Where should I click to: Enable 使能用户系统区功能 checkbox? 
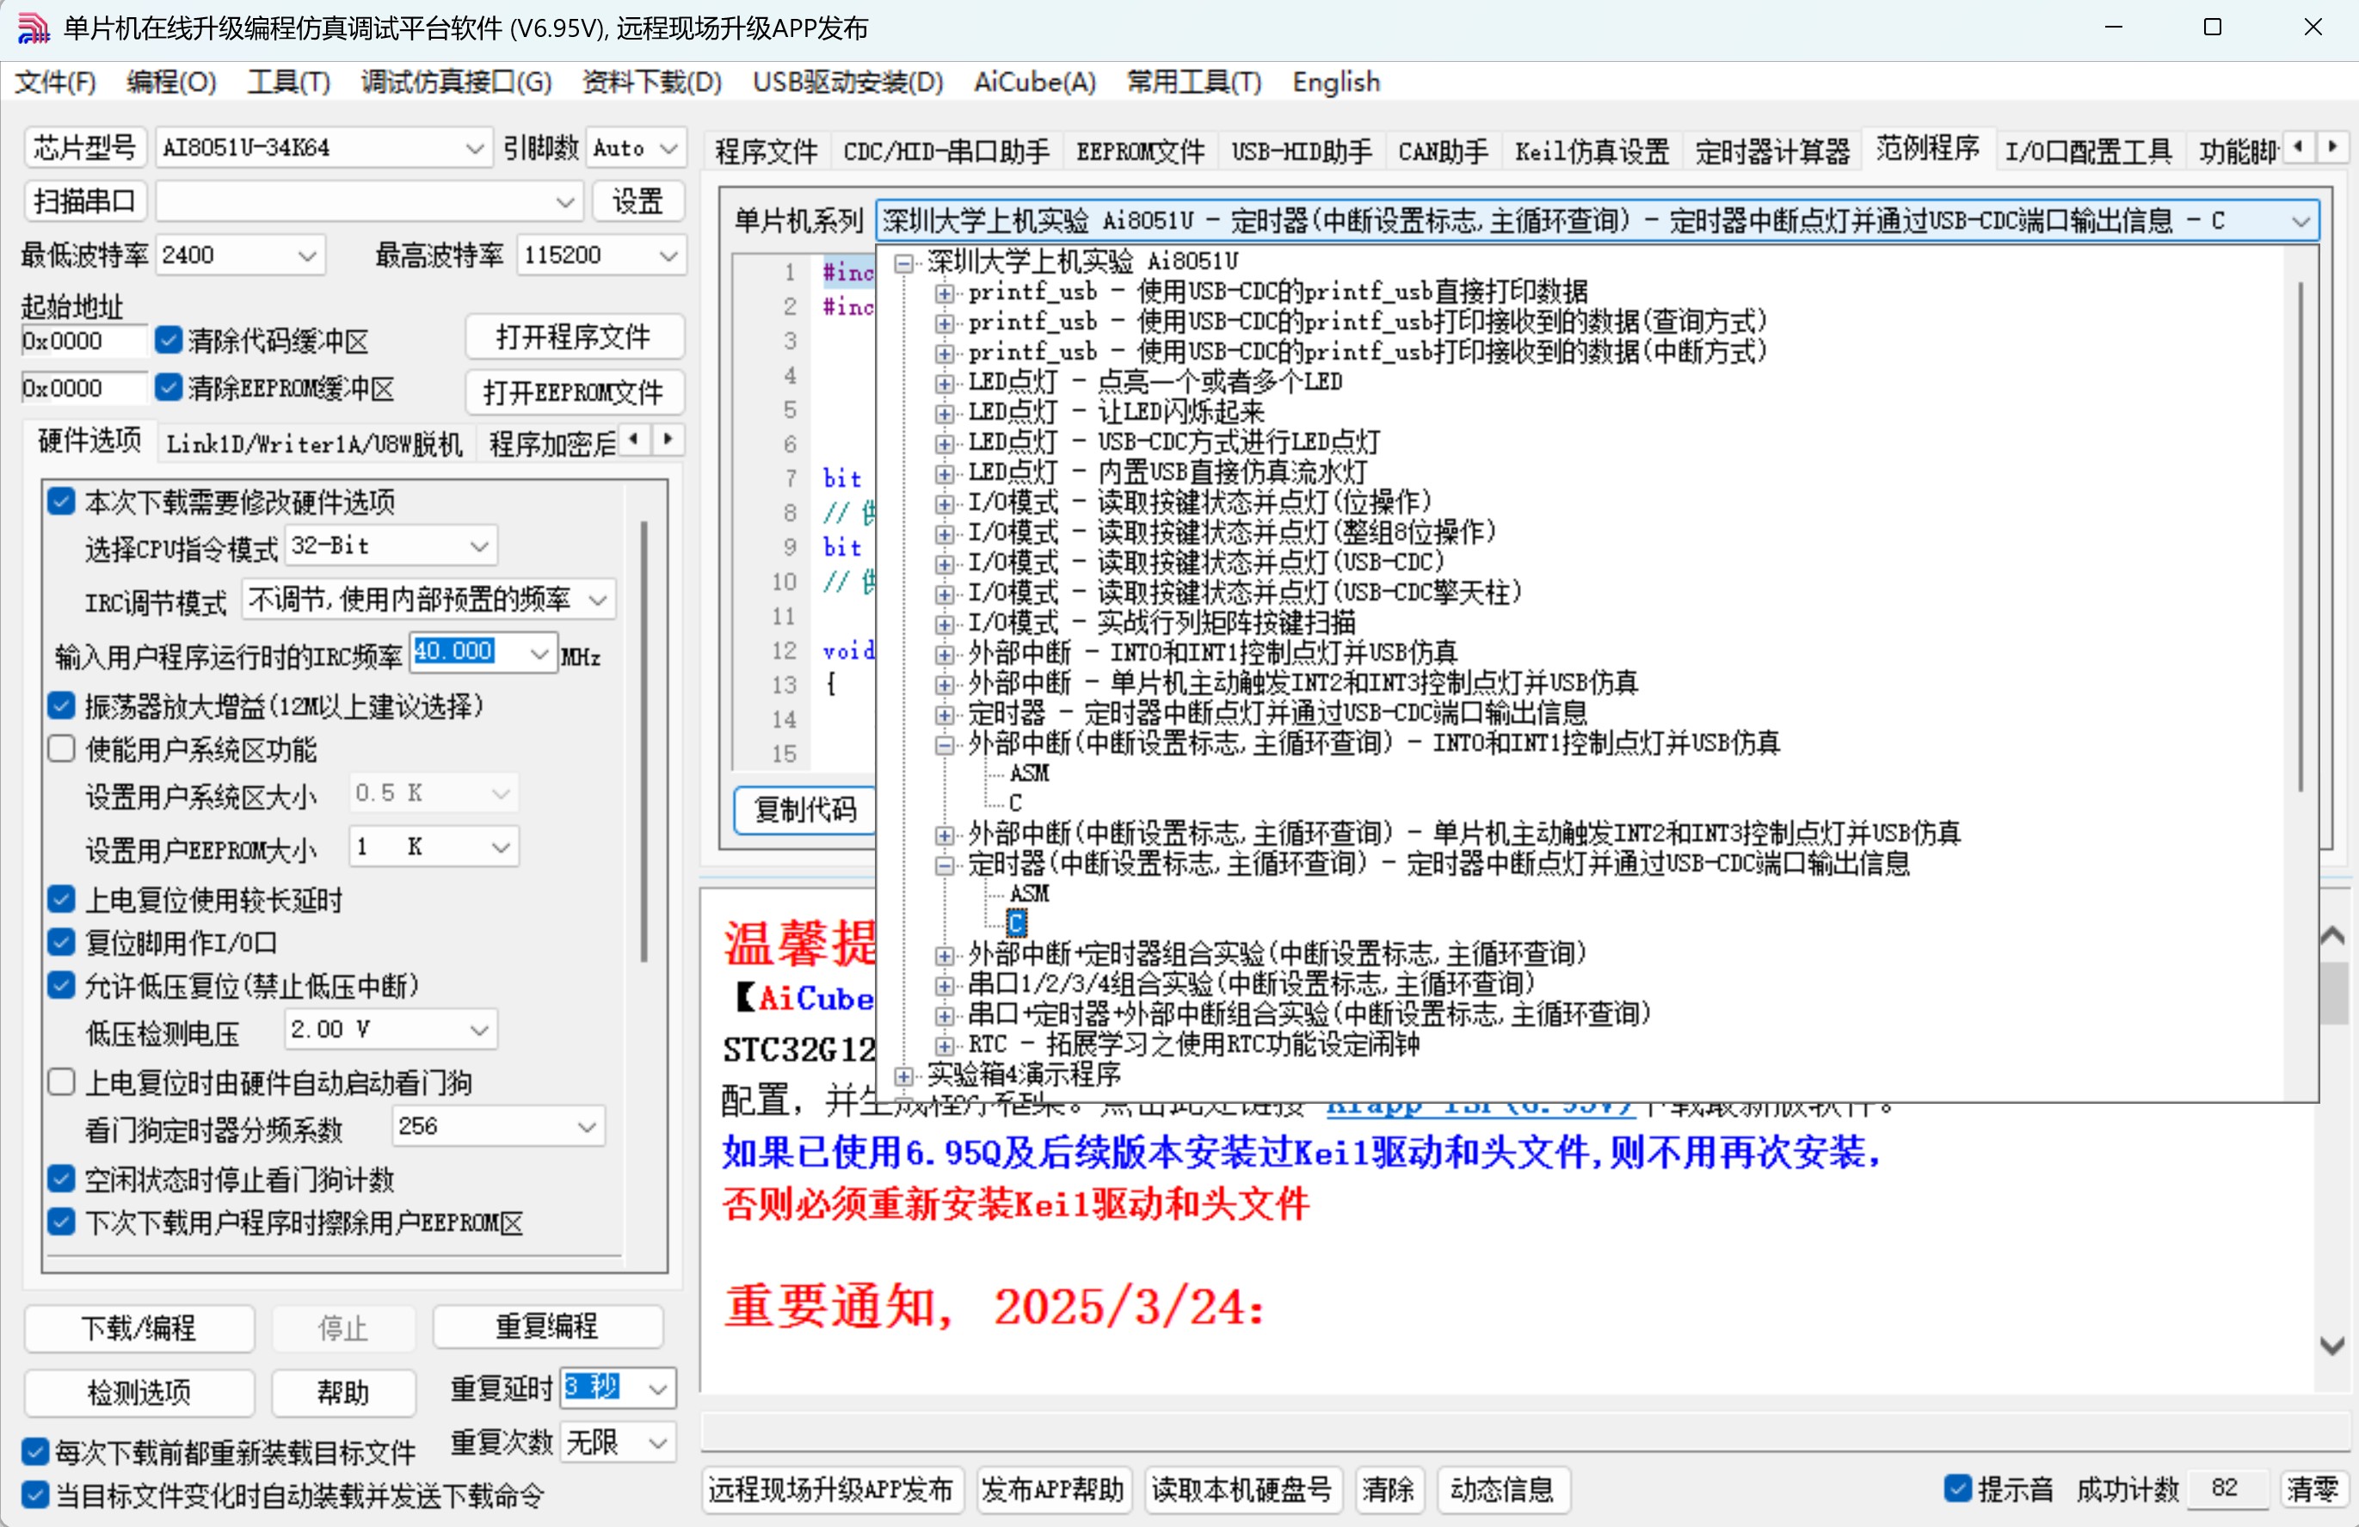61,748
